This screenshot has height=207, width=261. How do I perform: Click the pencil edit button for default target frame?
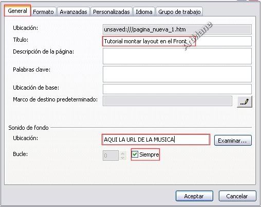[245, 101]
